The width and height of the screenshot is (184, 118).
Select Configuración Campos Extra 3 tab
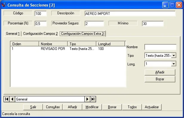[x=82, y=34]
